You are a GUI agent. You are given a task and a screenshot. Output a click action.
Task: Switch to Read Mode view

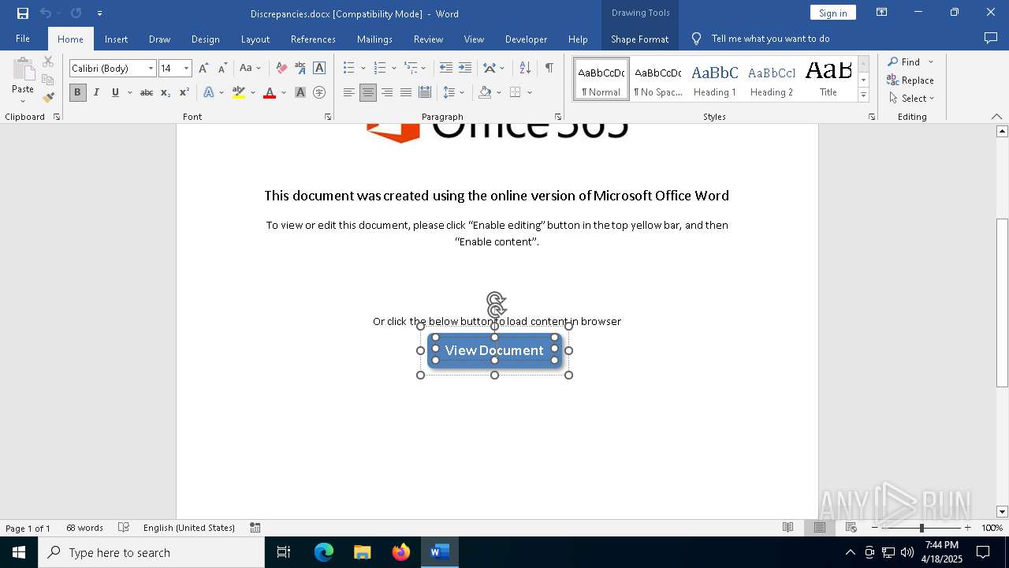788,528
